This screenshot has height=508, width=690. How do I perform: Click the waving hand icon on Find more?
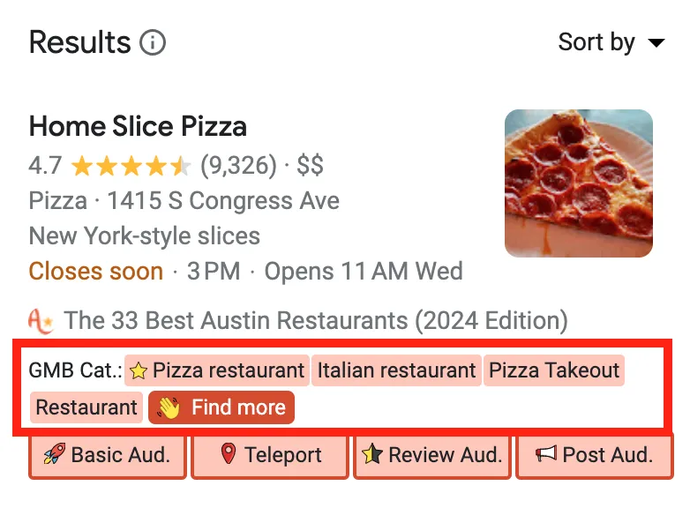pyautogui.click(x=169, y=407)
